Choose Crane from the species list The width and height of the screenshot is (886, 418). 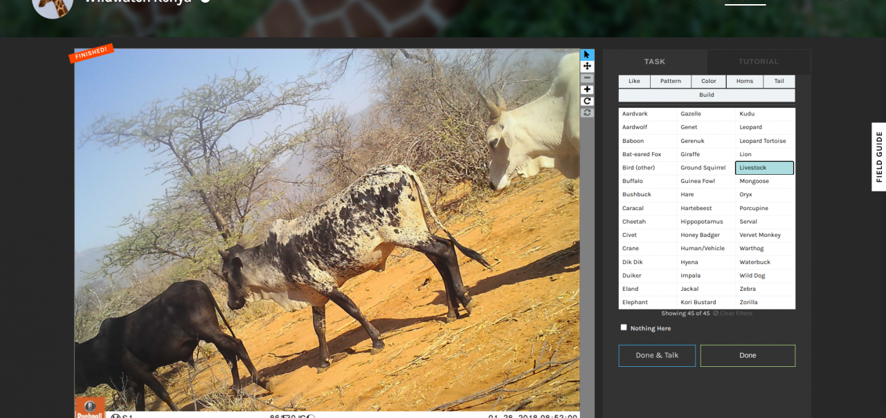(647, 249)
